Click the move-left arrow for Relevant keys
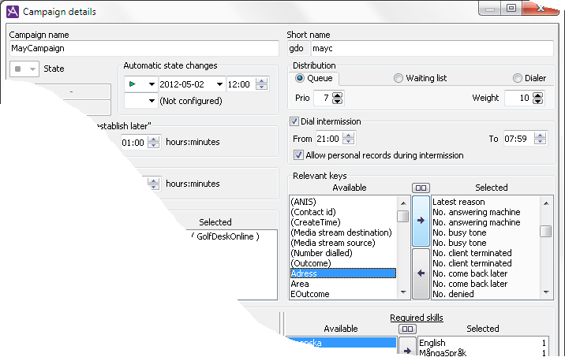The width and height of the screenshot is (565, 357). pos(421,273)
